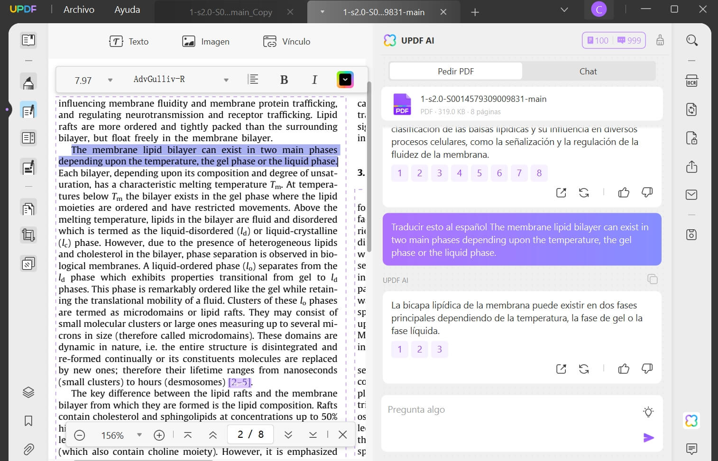
Task: Add a Vínculo link to the PDF
Action: click(286, 42)
